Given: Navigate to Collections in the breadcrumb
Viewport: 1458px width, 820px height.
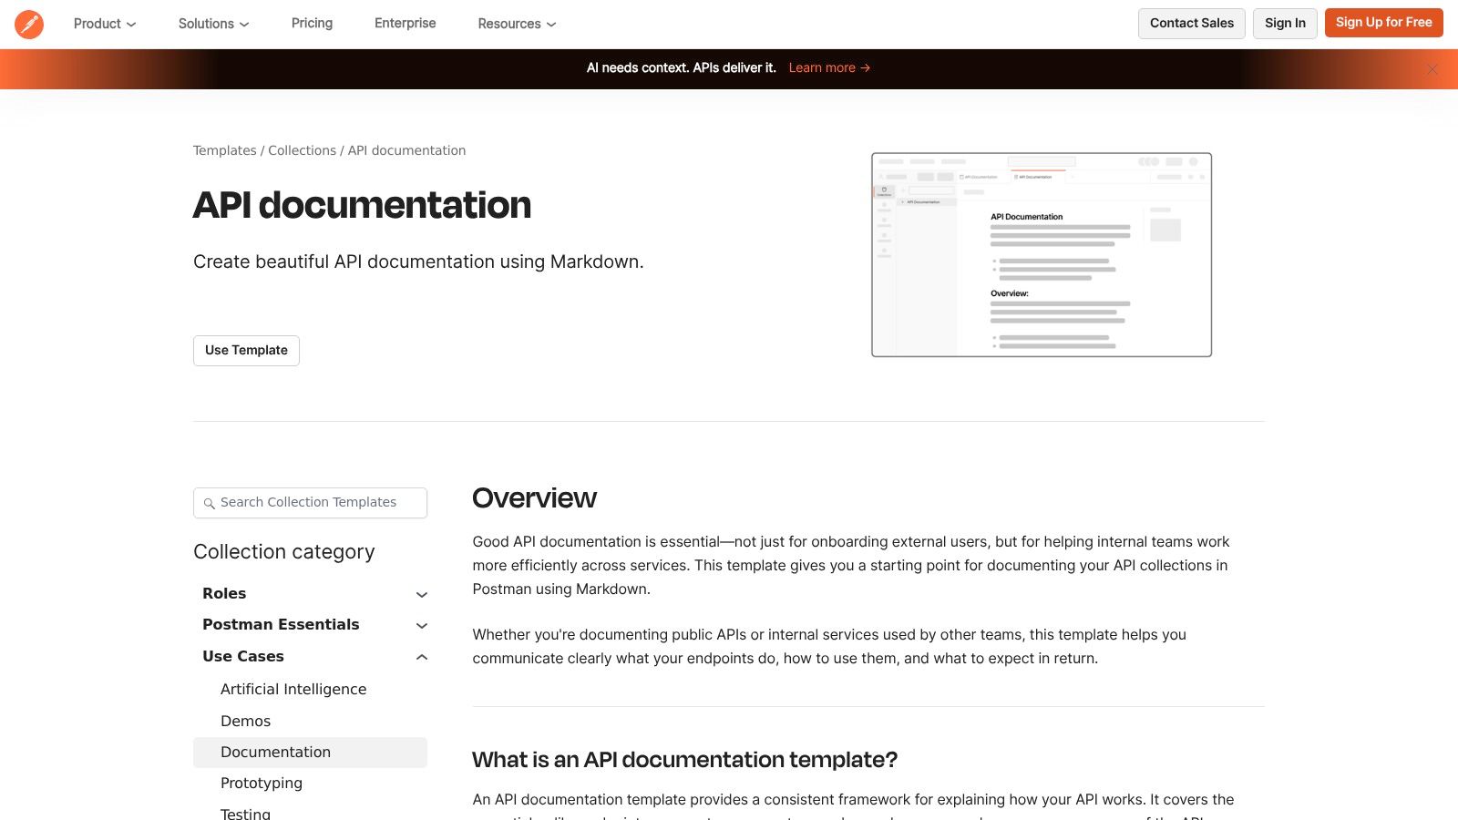Looking at the screenshot, I should (x=302, y=150).
